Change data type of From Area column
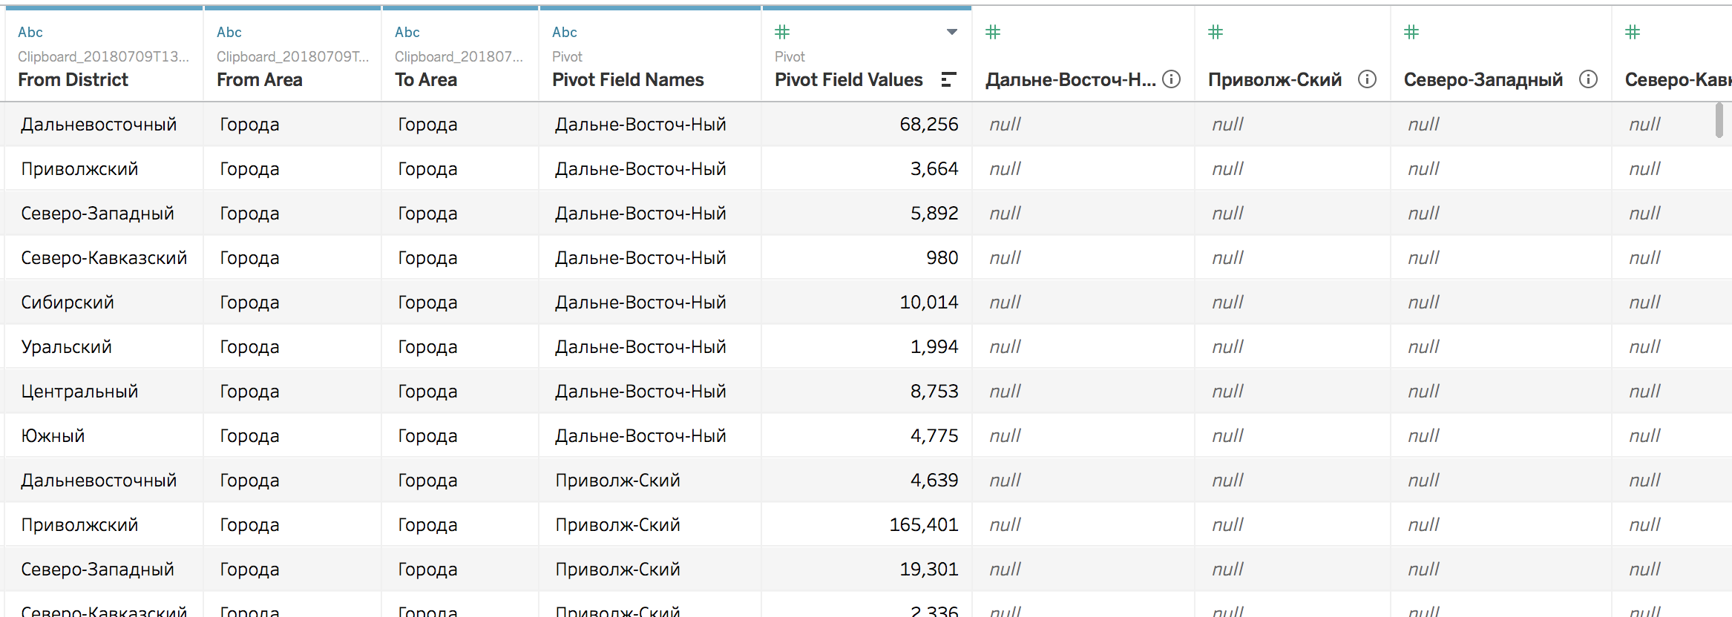The height and width of the screenshot is (617, 1732). [x=229, y=32]
